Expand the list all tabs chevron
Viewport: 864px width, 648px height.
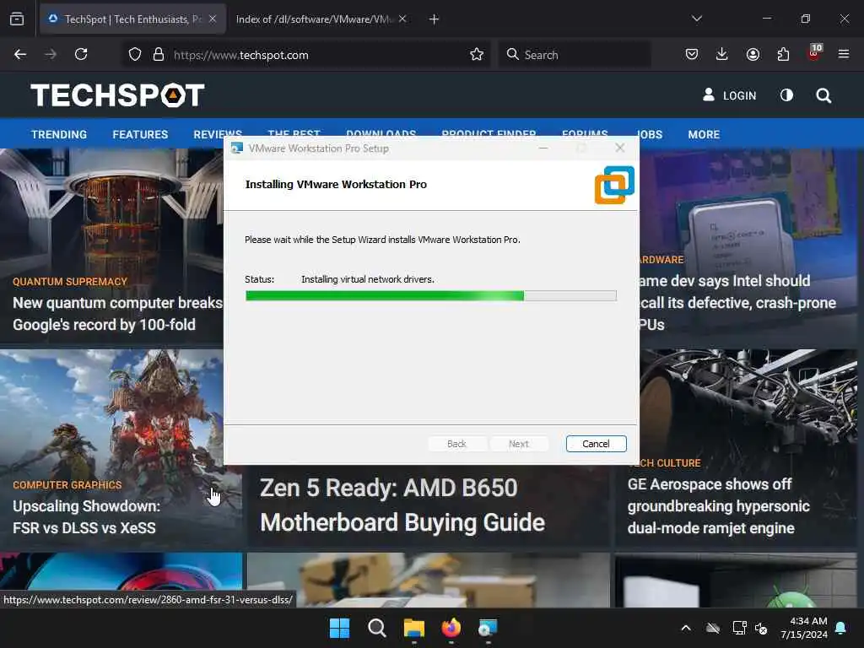click(x=697, y=19)
